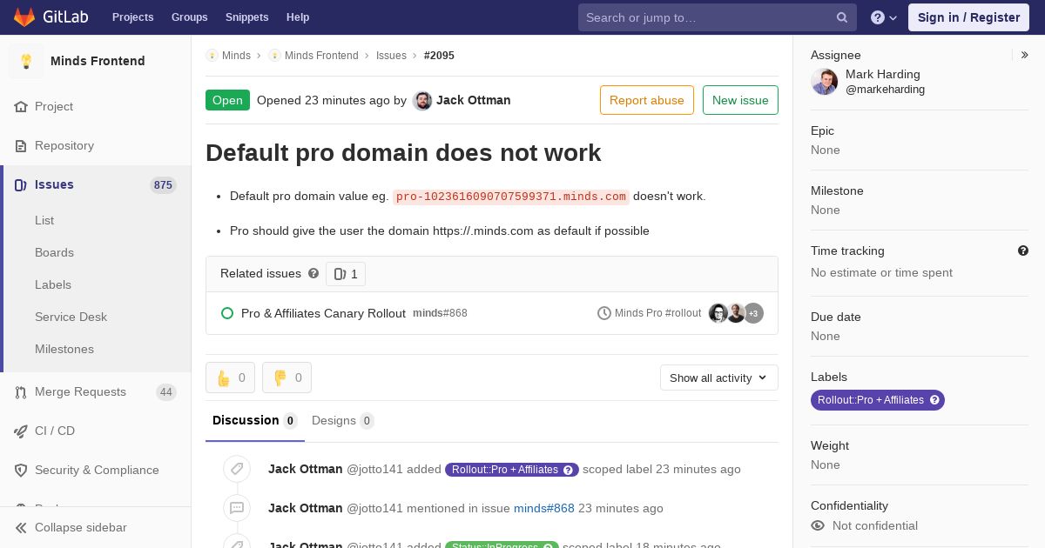Click Mark Harding's assignee avatar
Screen dimensions: 1045x548
coord(825,82)
